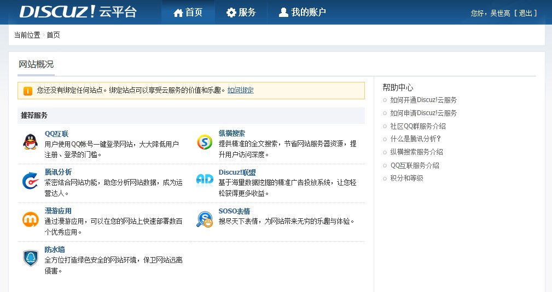Click the 推荐服务 section header
The height and width of the screenshot is (292, 552).
(x=191, y=115)
